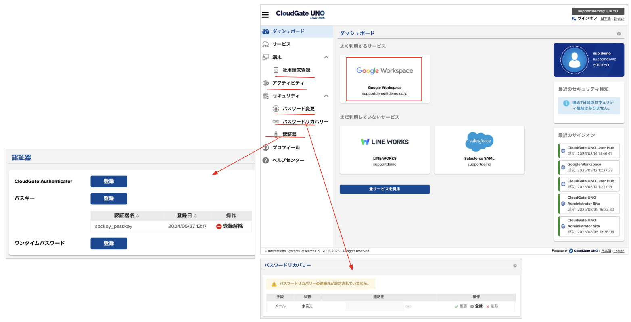Click 登録 for パスキー

click(109, 199)
